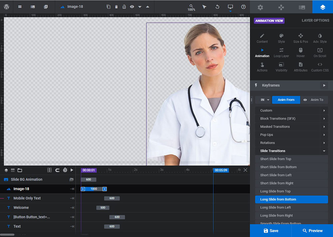The width and height of the screenshot is (333, 237).
Task: Switch to the navigation options tab
Action: [x=281, y=7]
